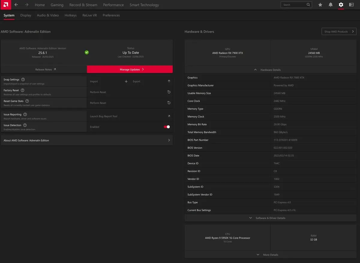The width and height of the screenshot is (360, 263).
Task: Click Total Memory Bandwidth value 960 GByte/s
Action: pos(280,132)
